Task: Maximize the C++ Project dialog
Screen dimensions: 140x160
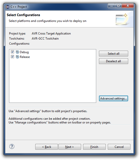Action: 118,6
